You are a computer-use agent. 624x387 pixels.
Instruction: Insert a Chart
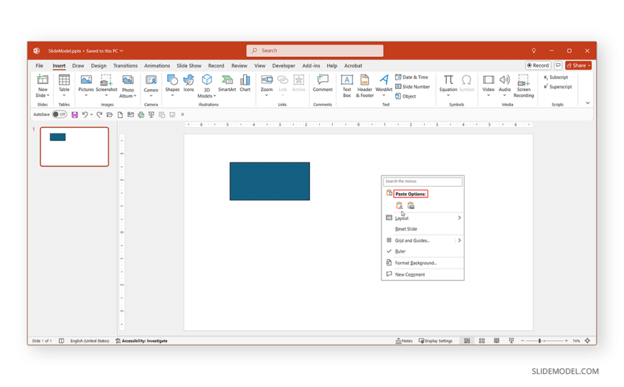tap(245, 83)
